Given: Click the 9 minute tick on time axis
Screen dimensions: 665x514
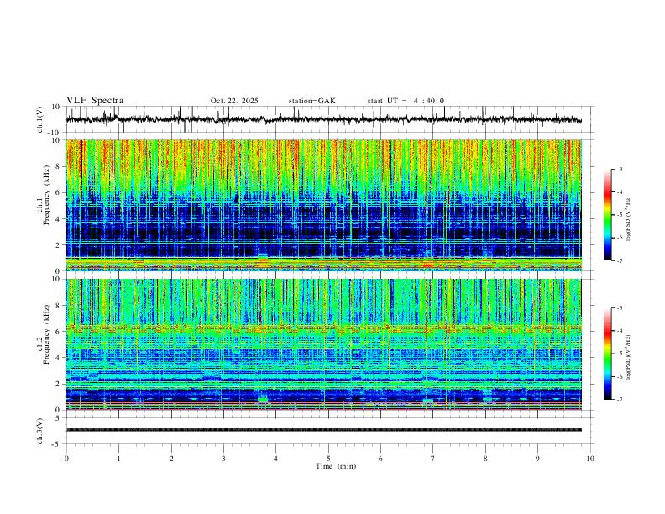Looking at the screenshot, I should 537,459.
